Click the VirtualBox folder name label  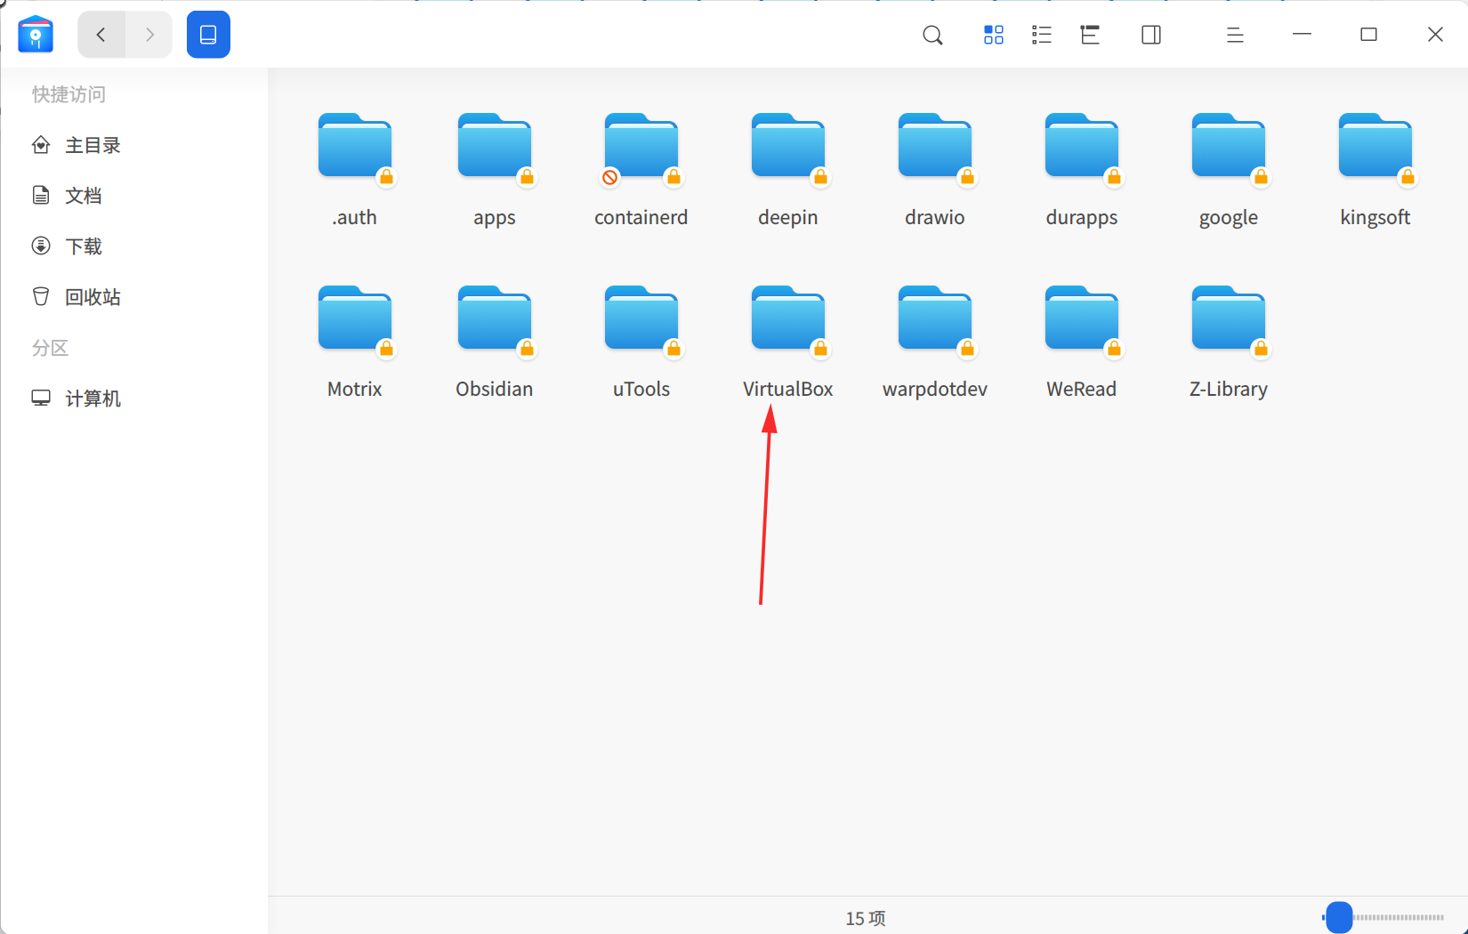tap(788, 390)
